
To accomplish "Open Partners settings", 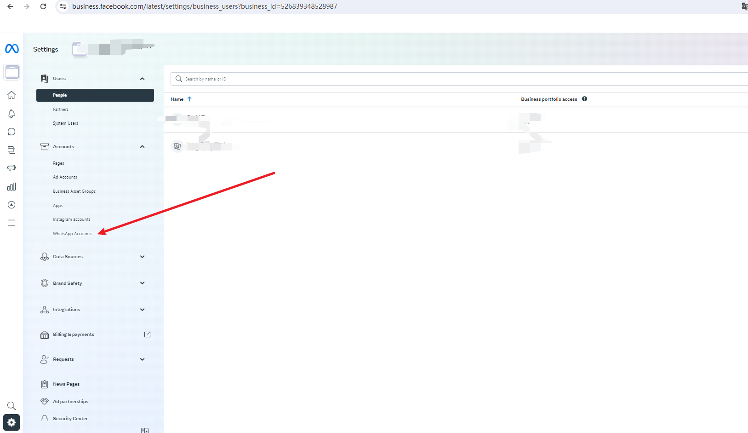I will pyautogui.click(x=61, y=110).
